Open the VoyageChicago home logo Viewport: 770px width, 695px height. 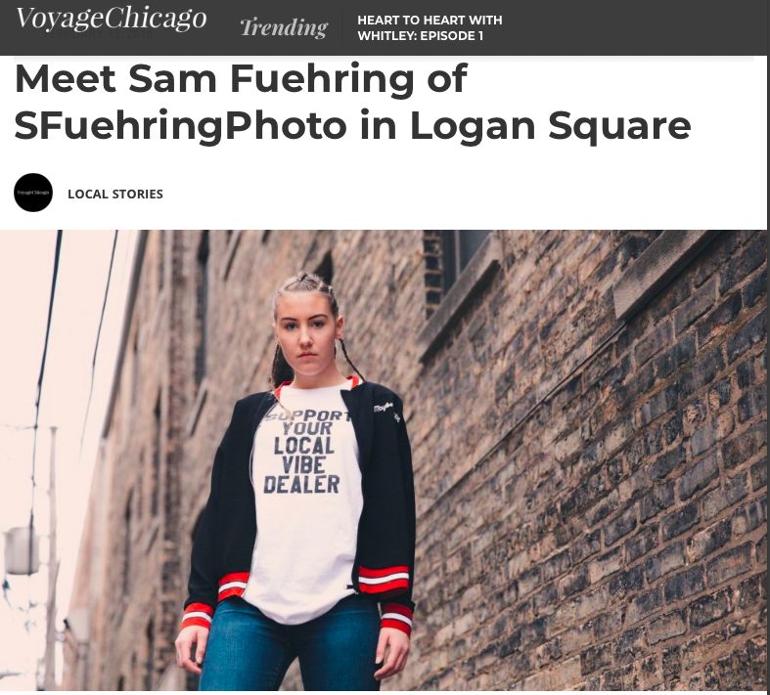coord(111,19)
